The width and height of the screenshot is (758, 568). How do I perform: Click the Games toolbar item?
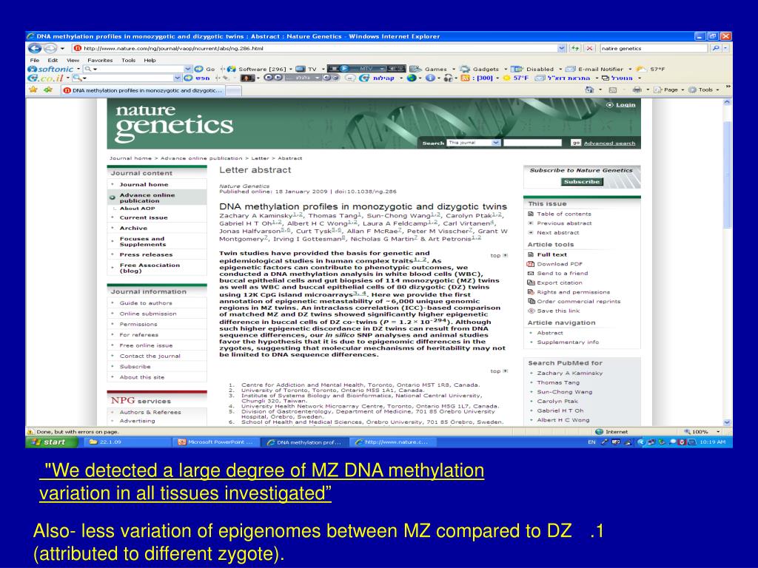click(429, 69)
